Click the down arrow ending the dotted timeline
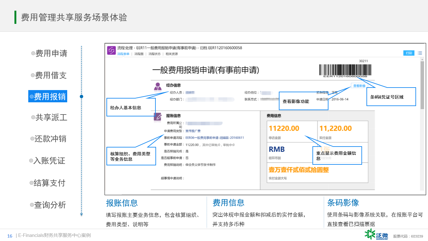 (81, 215)
